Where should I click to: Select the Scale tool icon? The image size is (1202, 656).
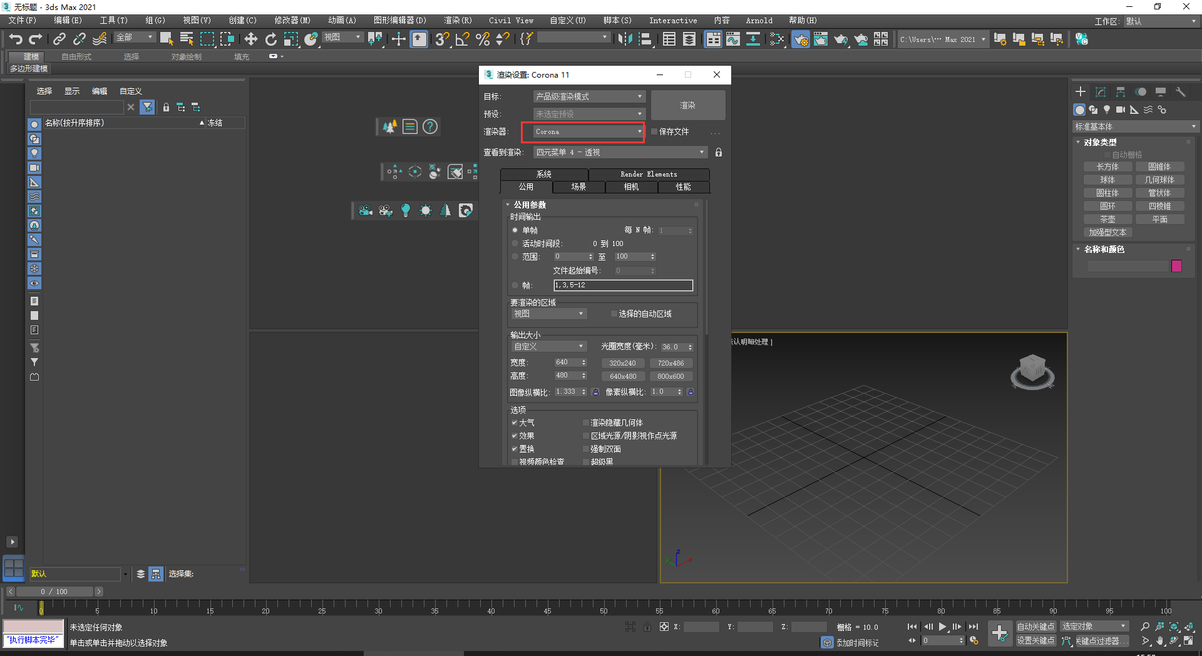pos(291,39)
